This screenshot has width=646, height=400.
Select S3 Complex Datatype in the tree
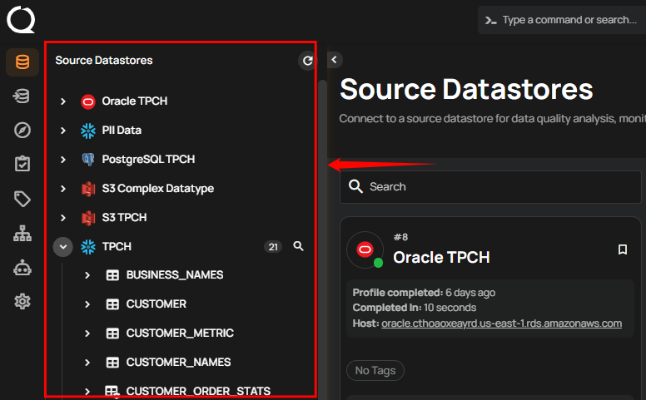[158, 189]
